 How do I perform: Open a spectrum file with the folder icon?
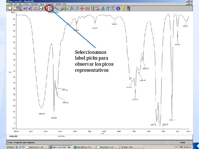coord(15,9)
